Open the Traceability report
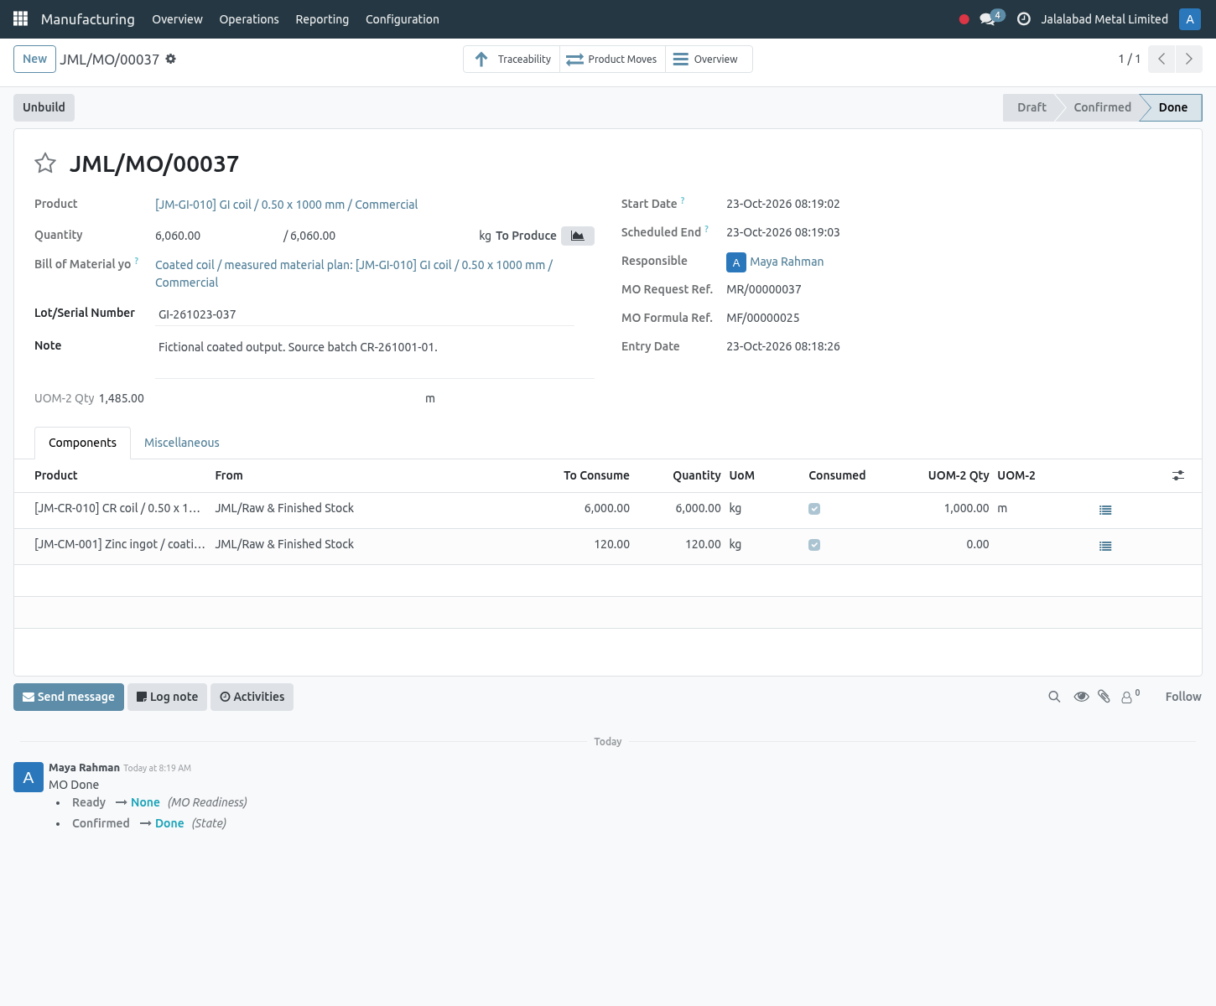The image size is (1216, 1006). tap(512, 60)
